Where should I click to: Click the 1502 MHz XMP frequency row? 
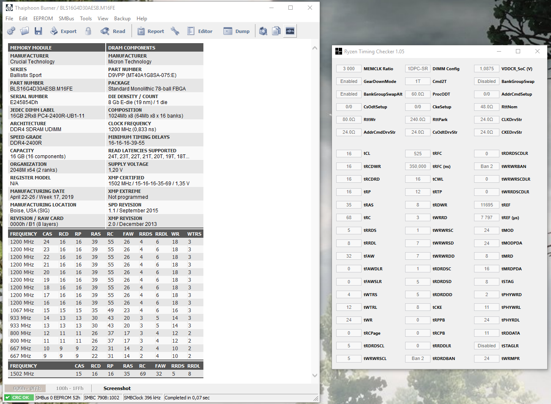tap(106, 374)
